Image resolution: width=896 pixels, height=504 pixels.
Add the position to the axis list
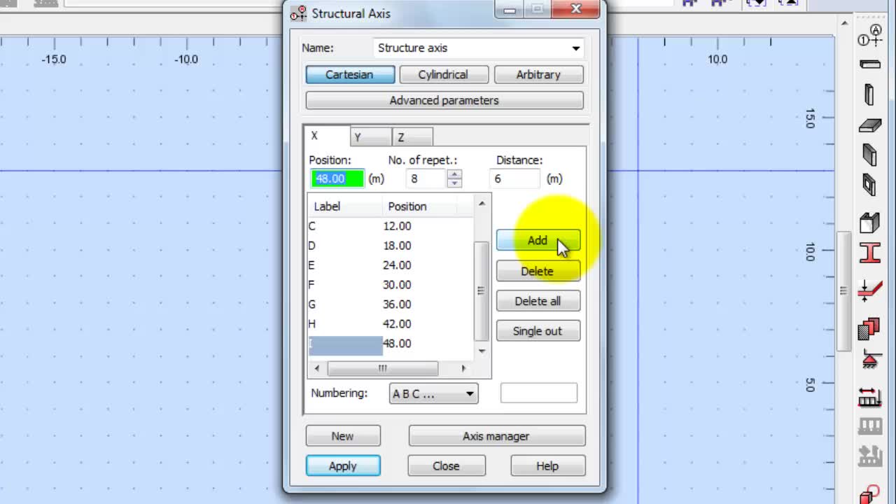tap(538, 240)
